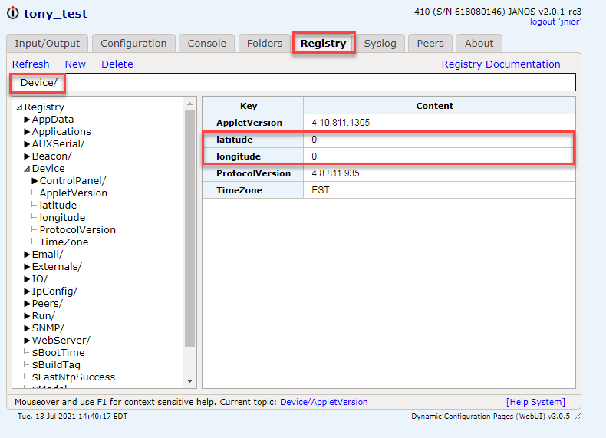606x438 pixels.
Task: Click the TimeZone key cell in table
Action: 253,190
